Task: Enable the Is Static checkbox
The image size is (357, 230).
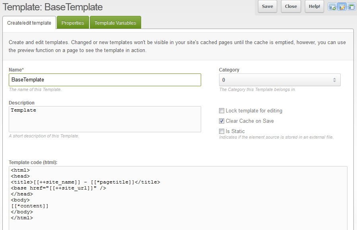Action: 222,131
